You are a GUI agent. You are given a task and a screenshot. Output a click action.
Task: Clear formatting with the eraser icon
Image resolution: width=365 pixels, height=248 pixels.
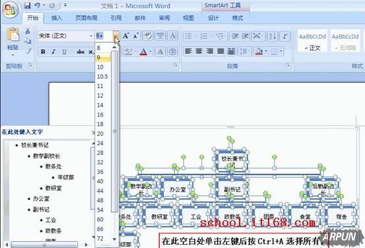pos(148,36)
